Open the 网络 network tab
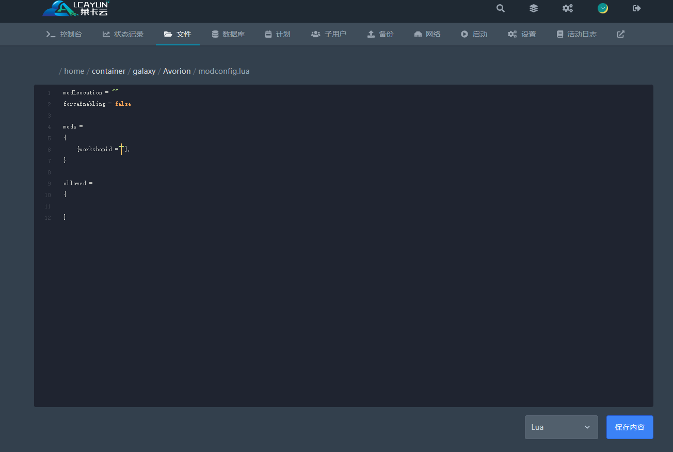 tap(427, 34)
